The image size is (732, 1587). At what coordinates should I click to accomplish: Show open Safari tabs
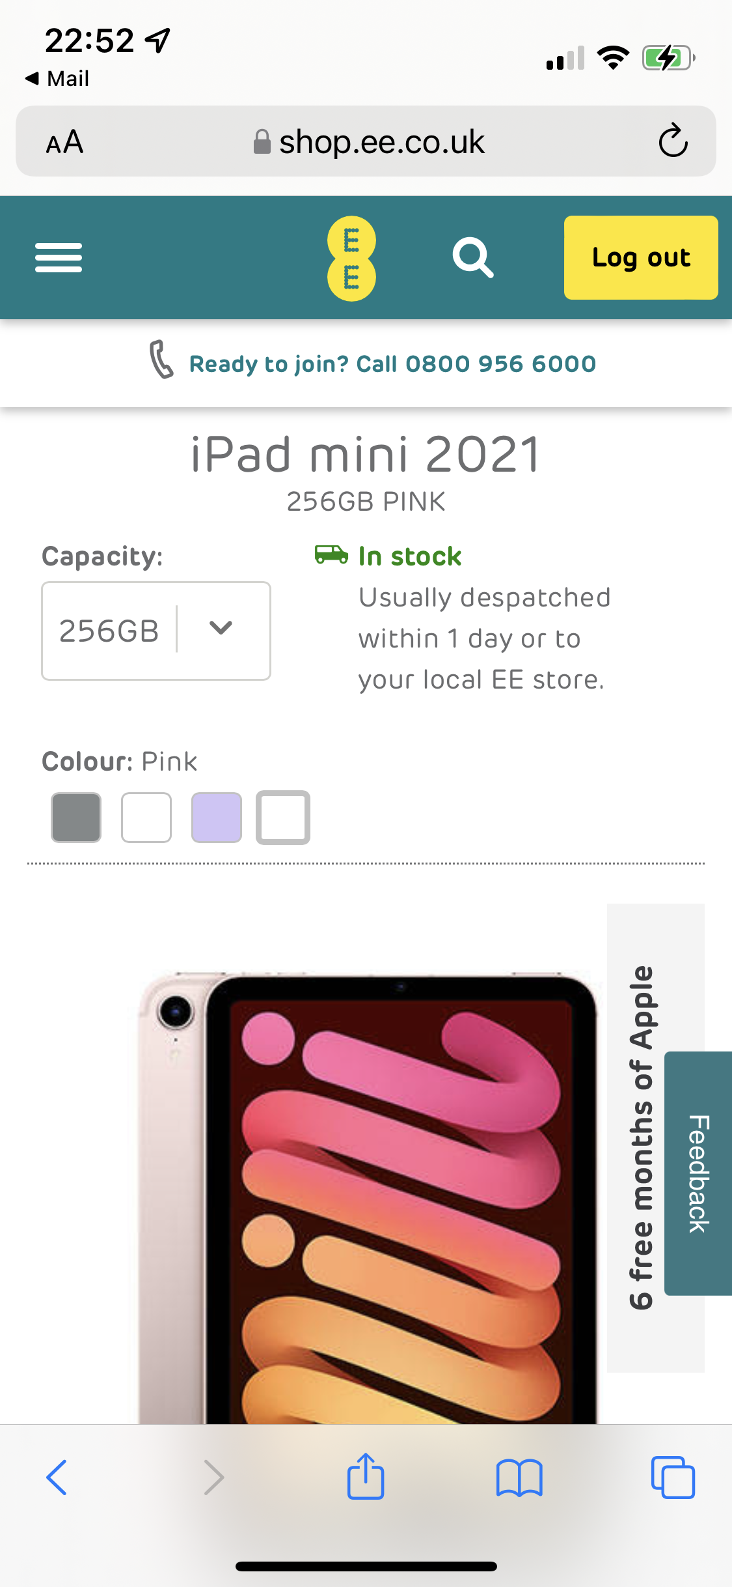[x=673, y=1478]
